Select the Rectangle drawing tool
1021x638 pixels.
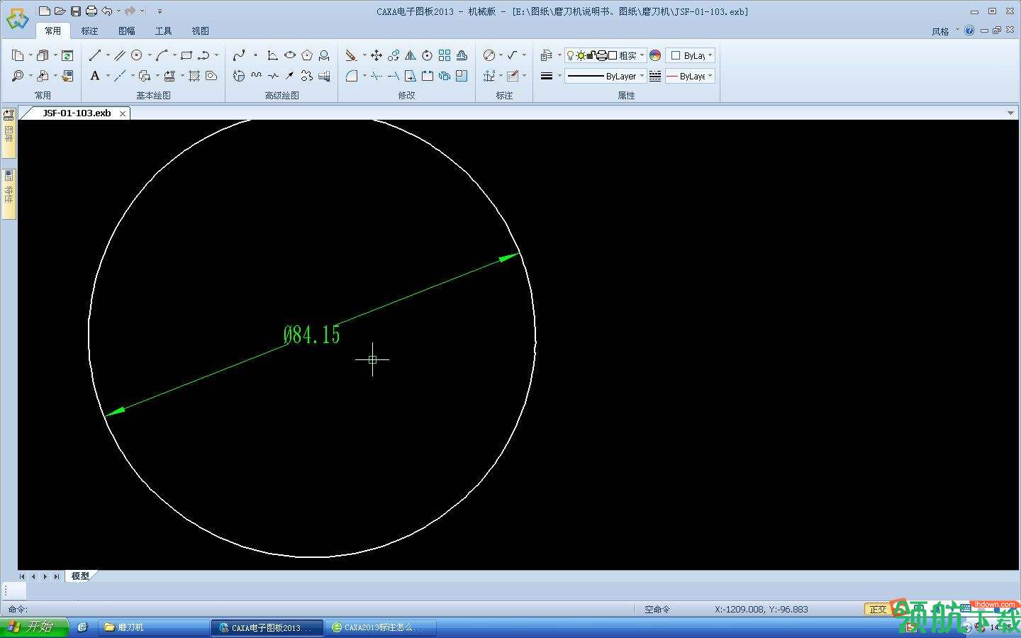tap(186, 55)
